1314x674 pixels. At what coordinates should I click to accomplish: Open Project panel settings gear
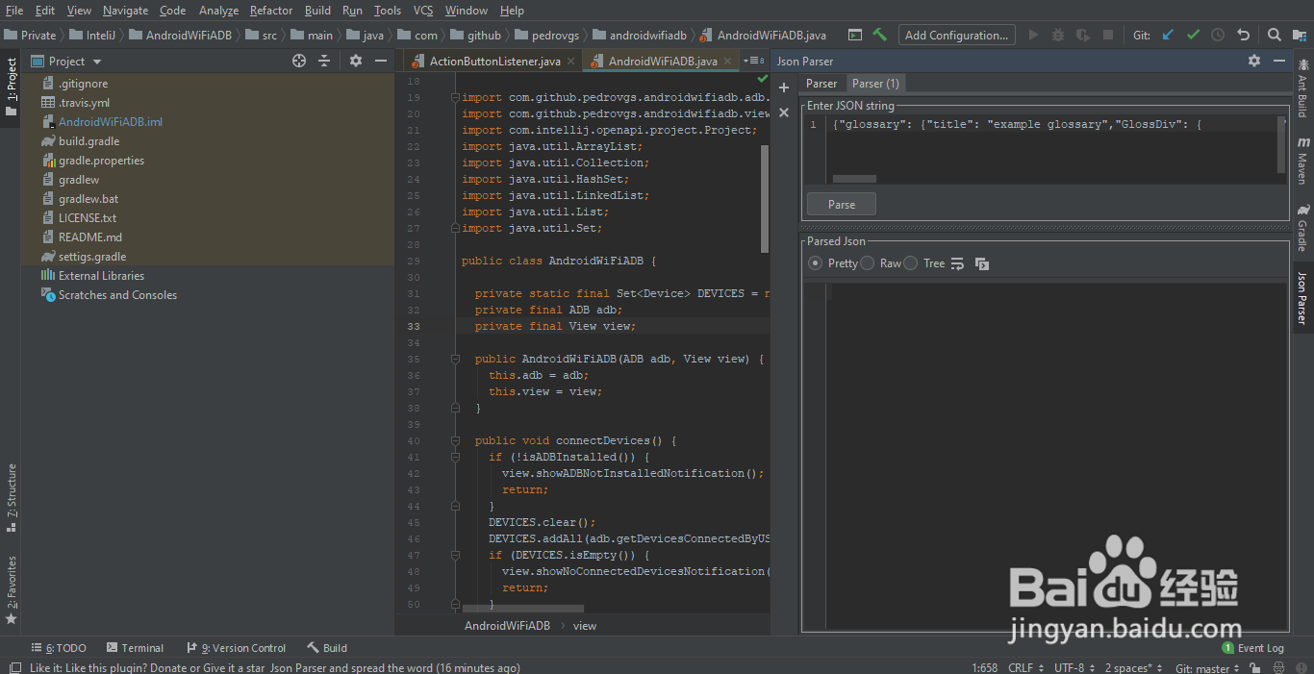(356, 61)
